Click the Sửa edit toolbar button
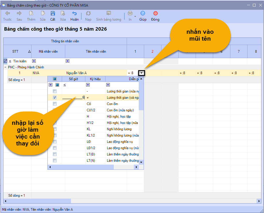The width and height of the screenshot is (264, 213). [43, 16]
